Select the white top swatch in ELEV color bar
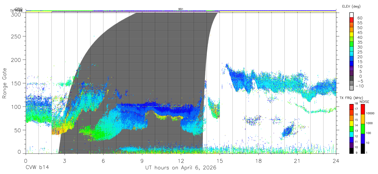 coord(352,15)
